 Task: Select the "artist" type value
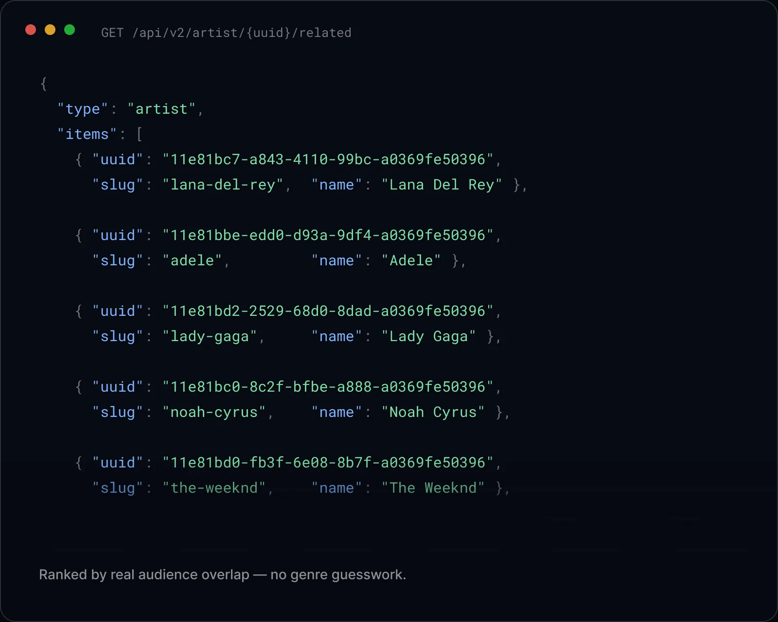(161, 109)
